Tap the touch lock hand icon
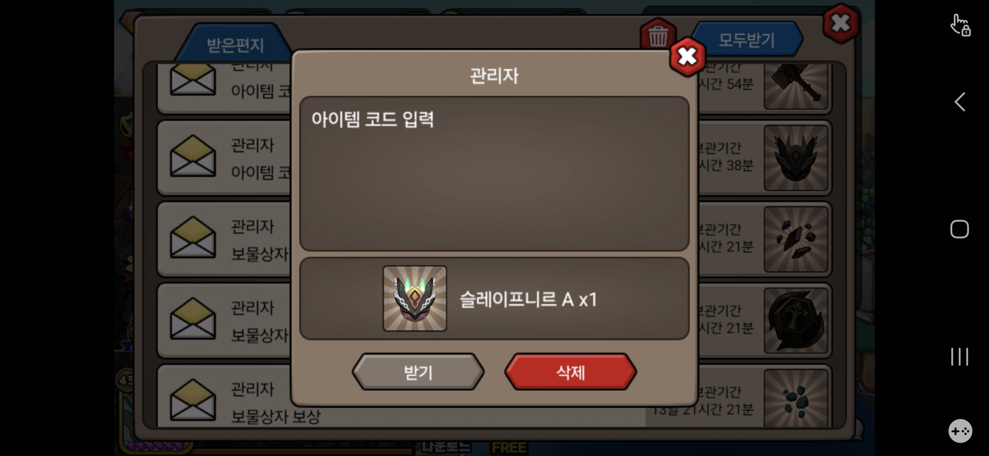The height and width of the screenshot is (456, 989). 960,25
